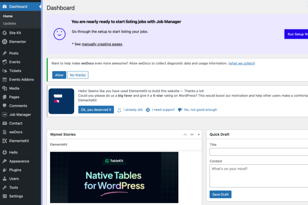Open the TableKit Native Tables banner

114,177
